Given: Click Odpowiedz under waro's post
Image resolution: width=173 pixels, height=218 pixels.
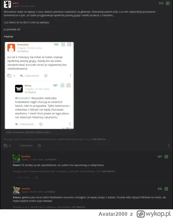Looking at the screenshot, I should 26,146.
